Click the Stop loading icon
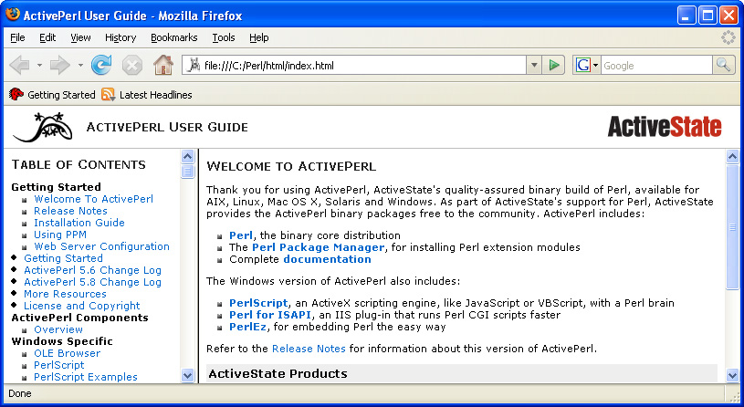This screenshot has height=407, width=744. (131, 65)
